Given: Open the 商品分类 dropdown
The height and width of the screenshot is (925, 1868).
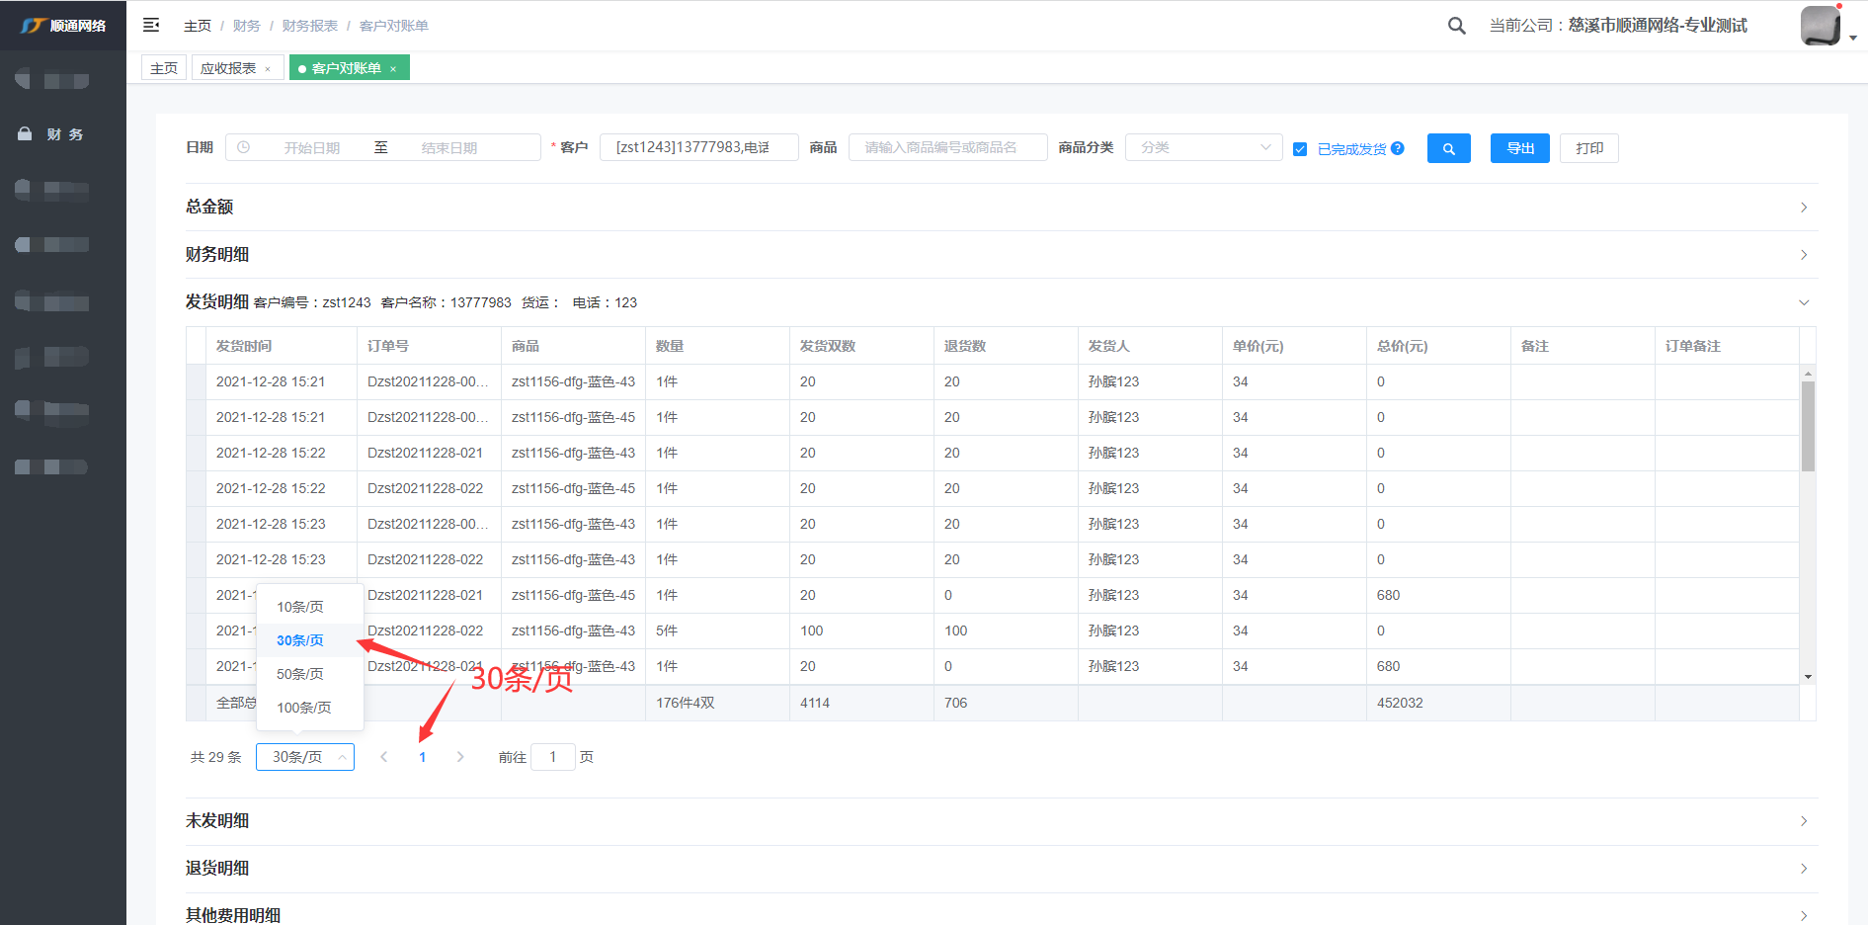Looking at the screenshot, I should pos(1203,148).
